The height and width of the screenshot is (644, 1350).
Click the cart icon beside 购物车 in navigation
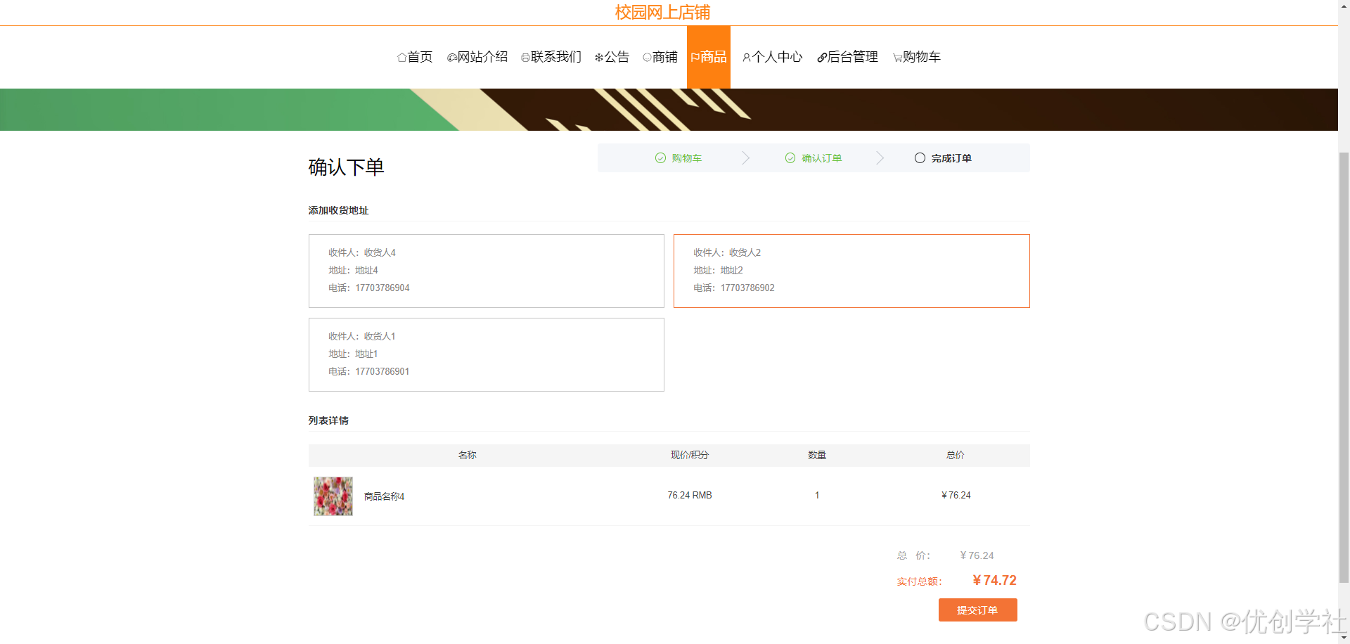point(897,57)
